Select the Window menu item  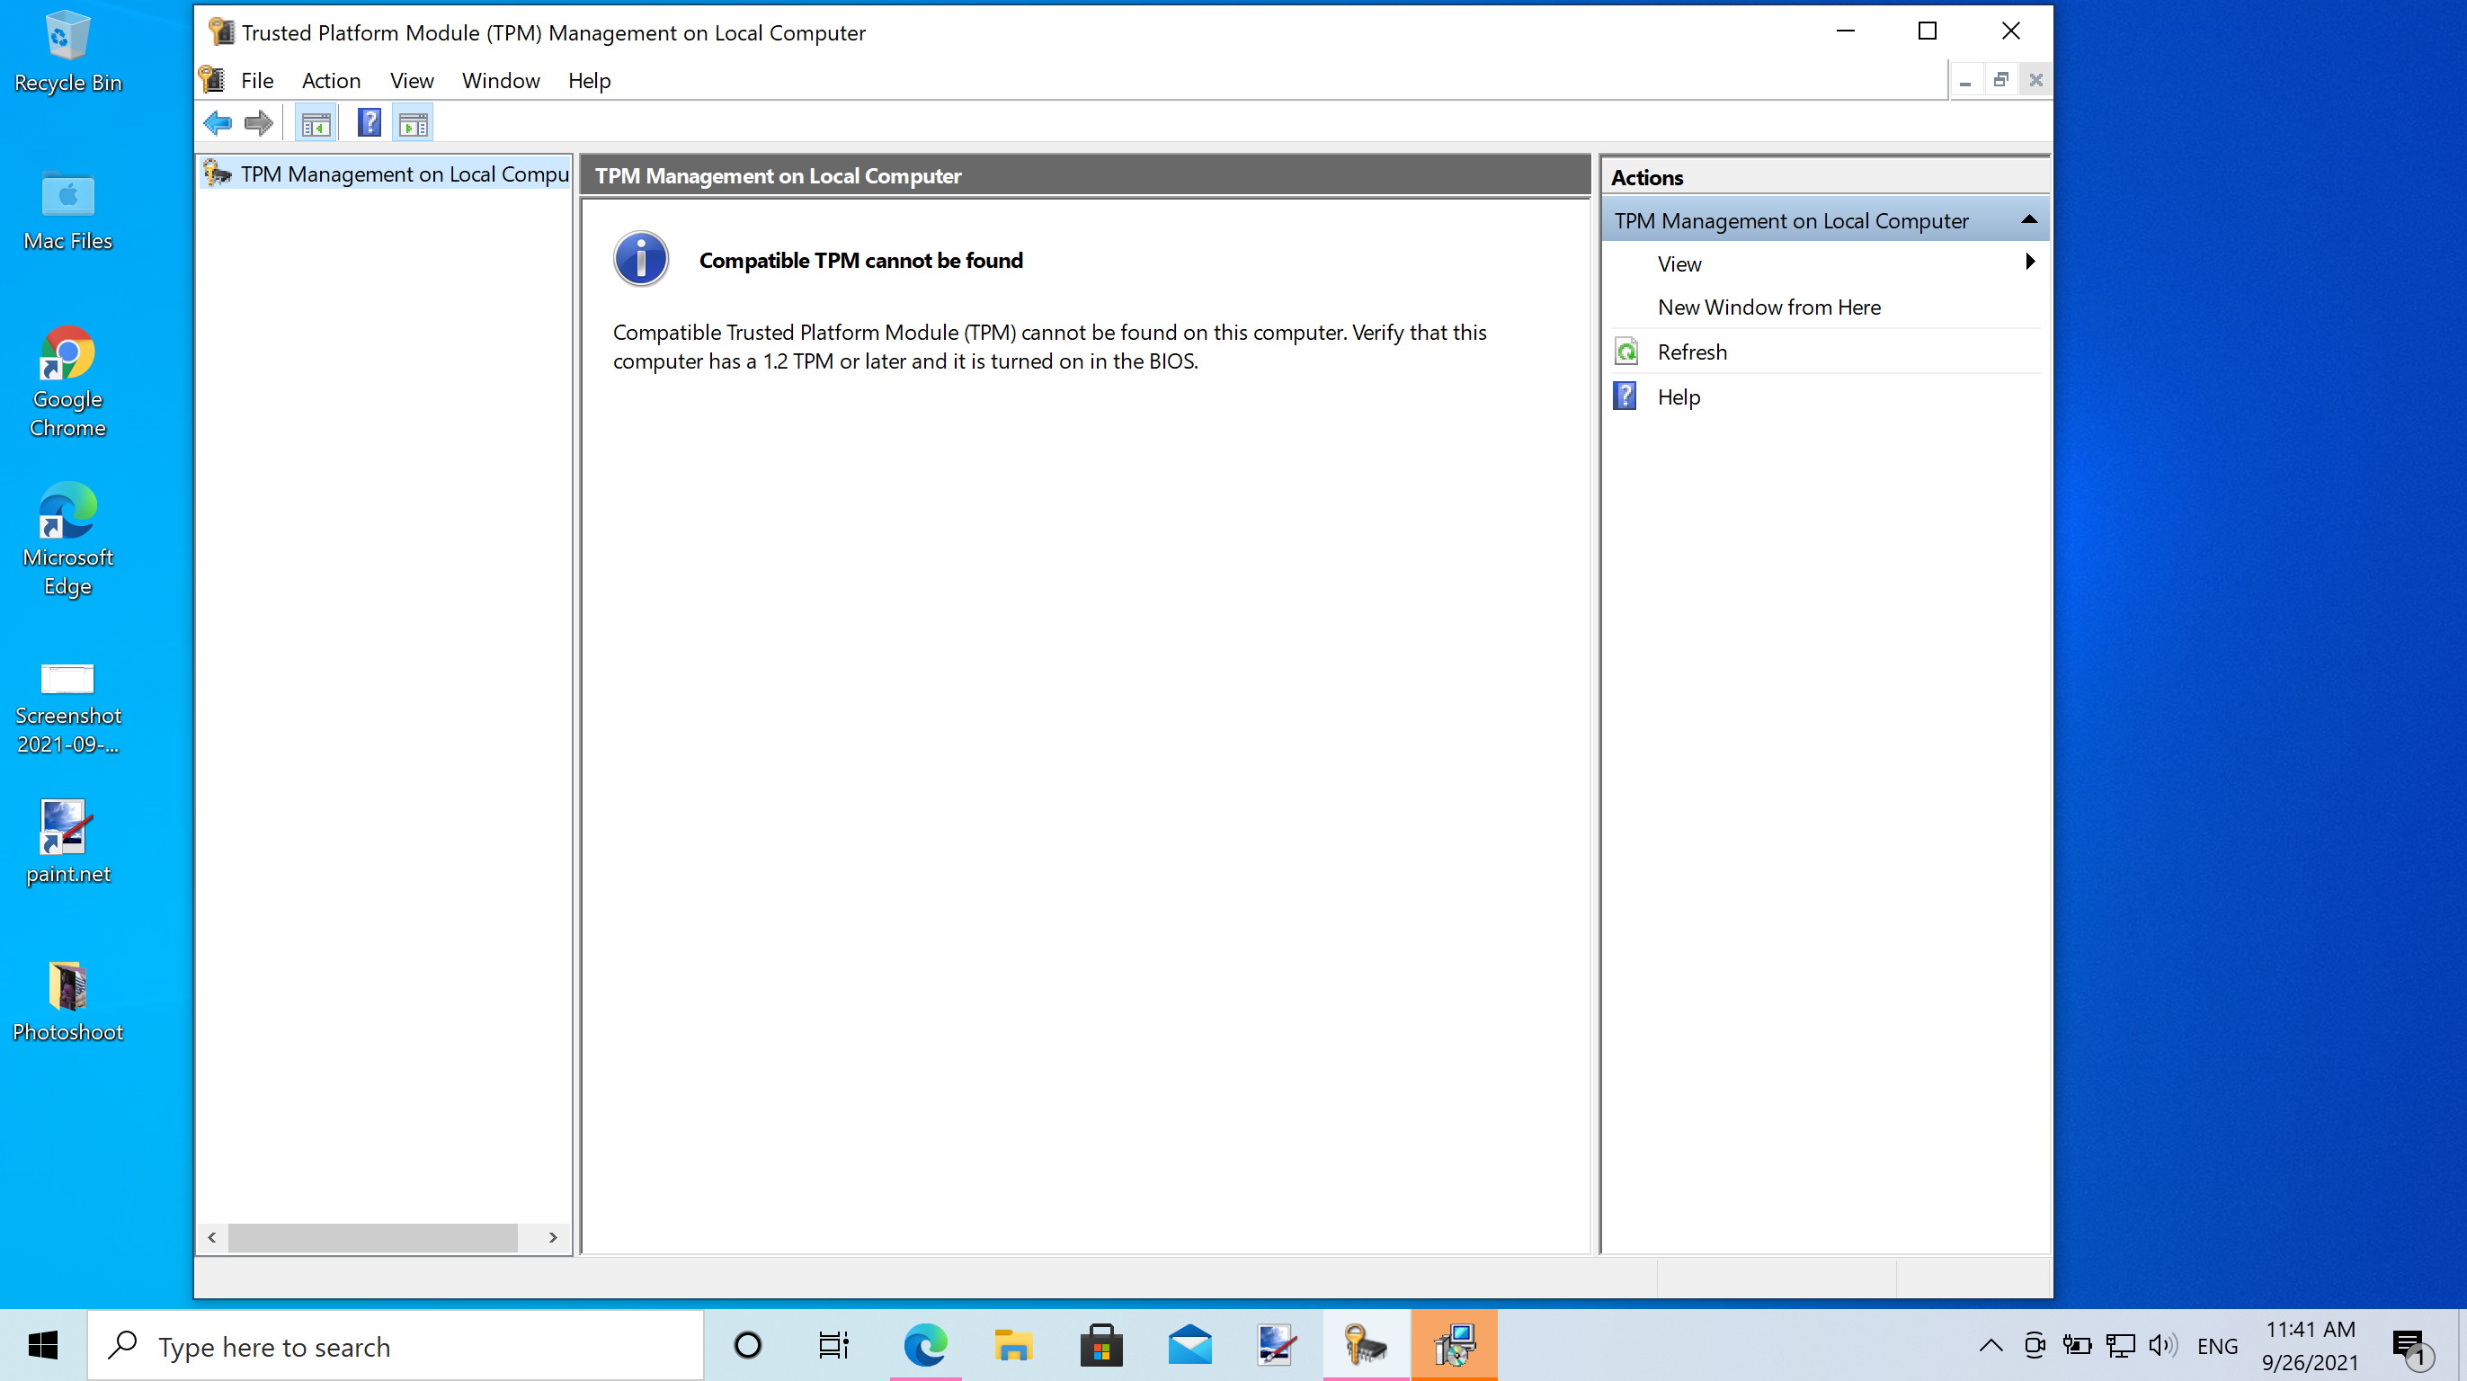pyautogui.click(x=500, y=80)
